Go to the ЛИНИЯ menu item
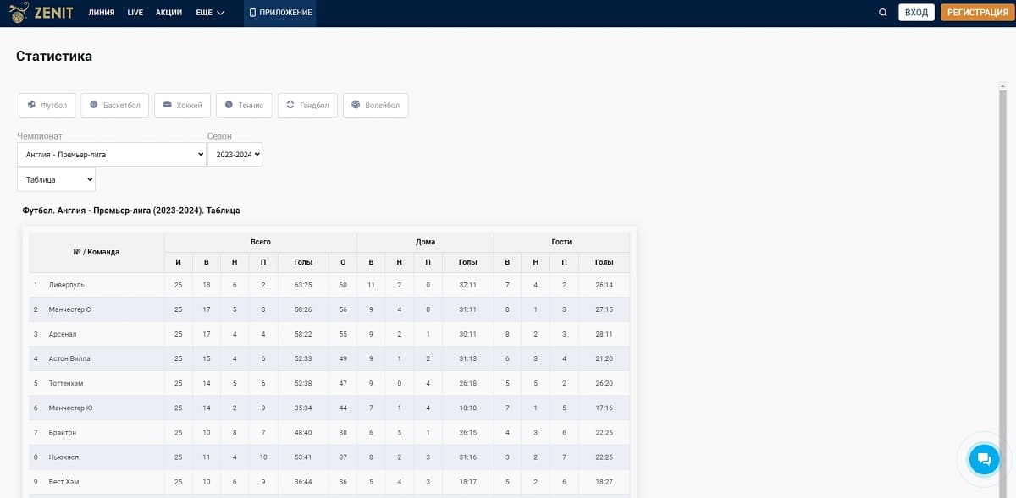Image resolution: width=1016 pixels, height=498 pixels. [x=102, y=13]
